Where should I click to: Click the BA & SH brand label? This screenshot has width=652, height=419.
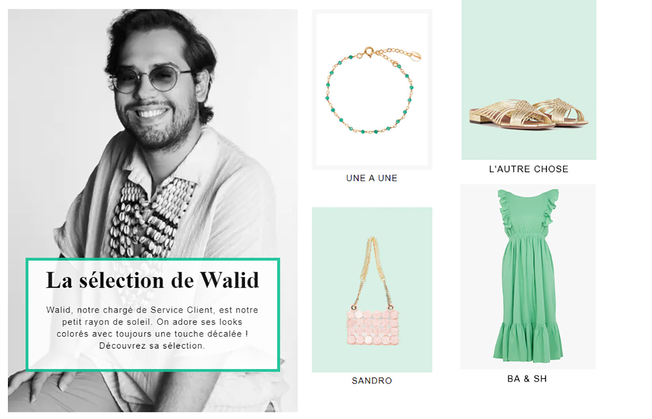pyautogui.click(x=527, y=378)
